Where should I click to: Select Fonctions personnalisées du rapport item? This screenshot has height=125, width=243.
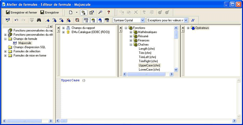click(x=33, y=31)
